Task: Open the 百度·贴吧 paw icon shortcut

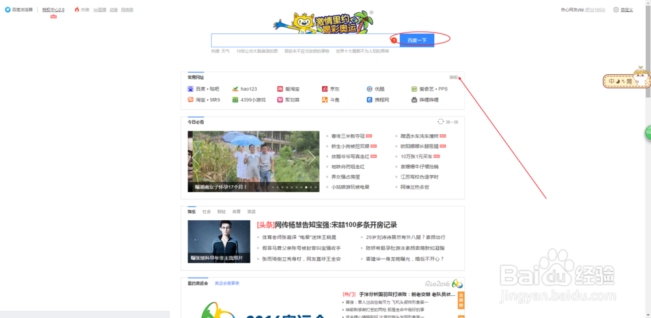Action: point(191,89)
